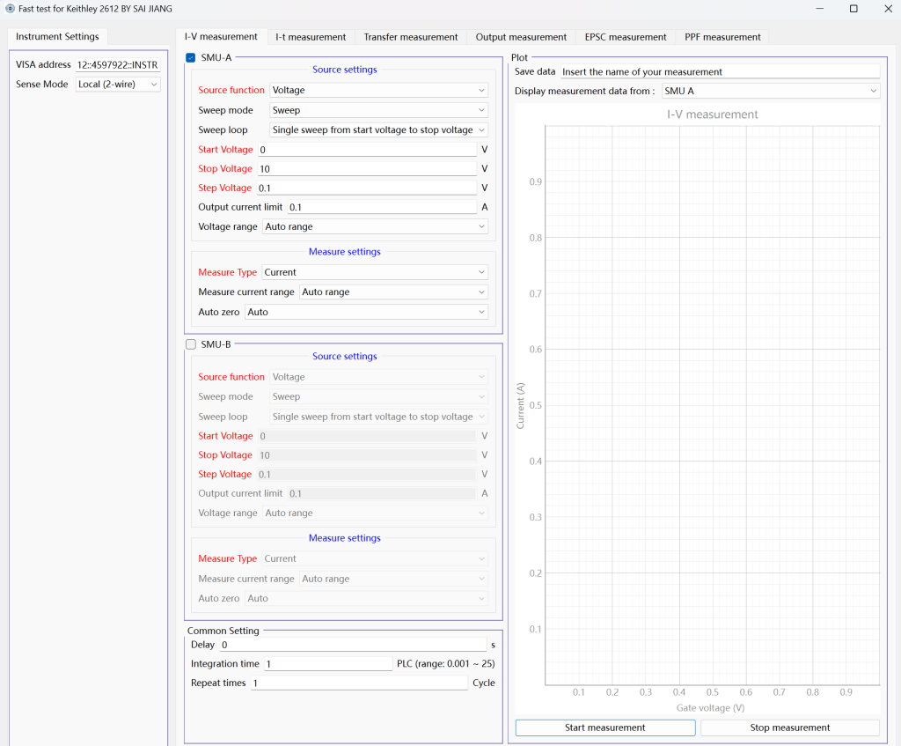901x746 pixels.
Task: Maximize the Fast test window
Action: 853,9
